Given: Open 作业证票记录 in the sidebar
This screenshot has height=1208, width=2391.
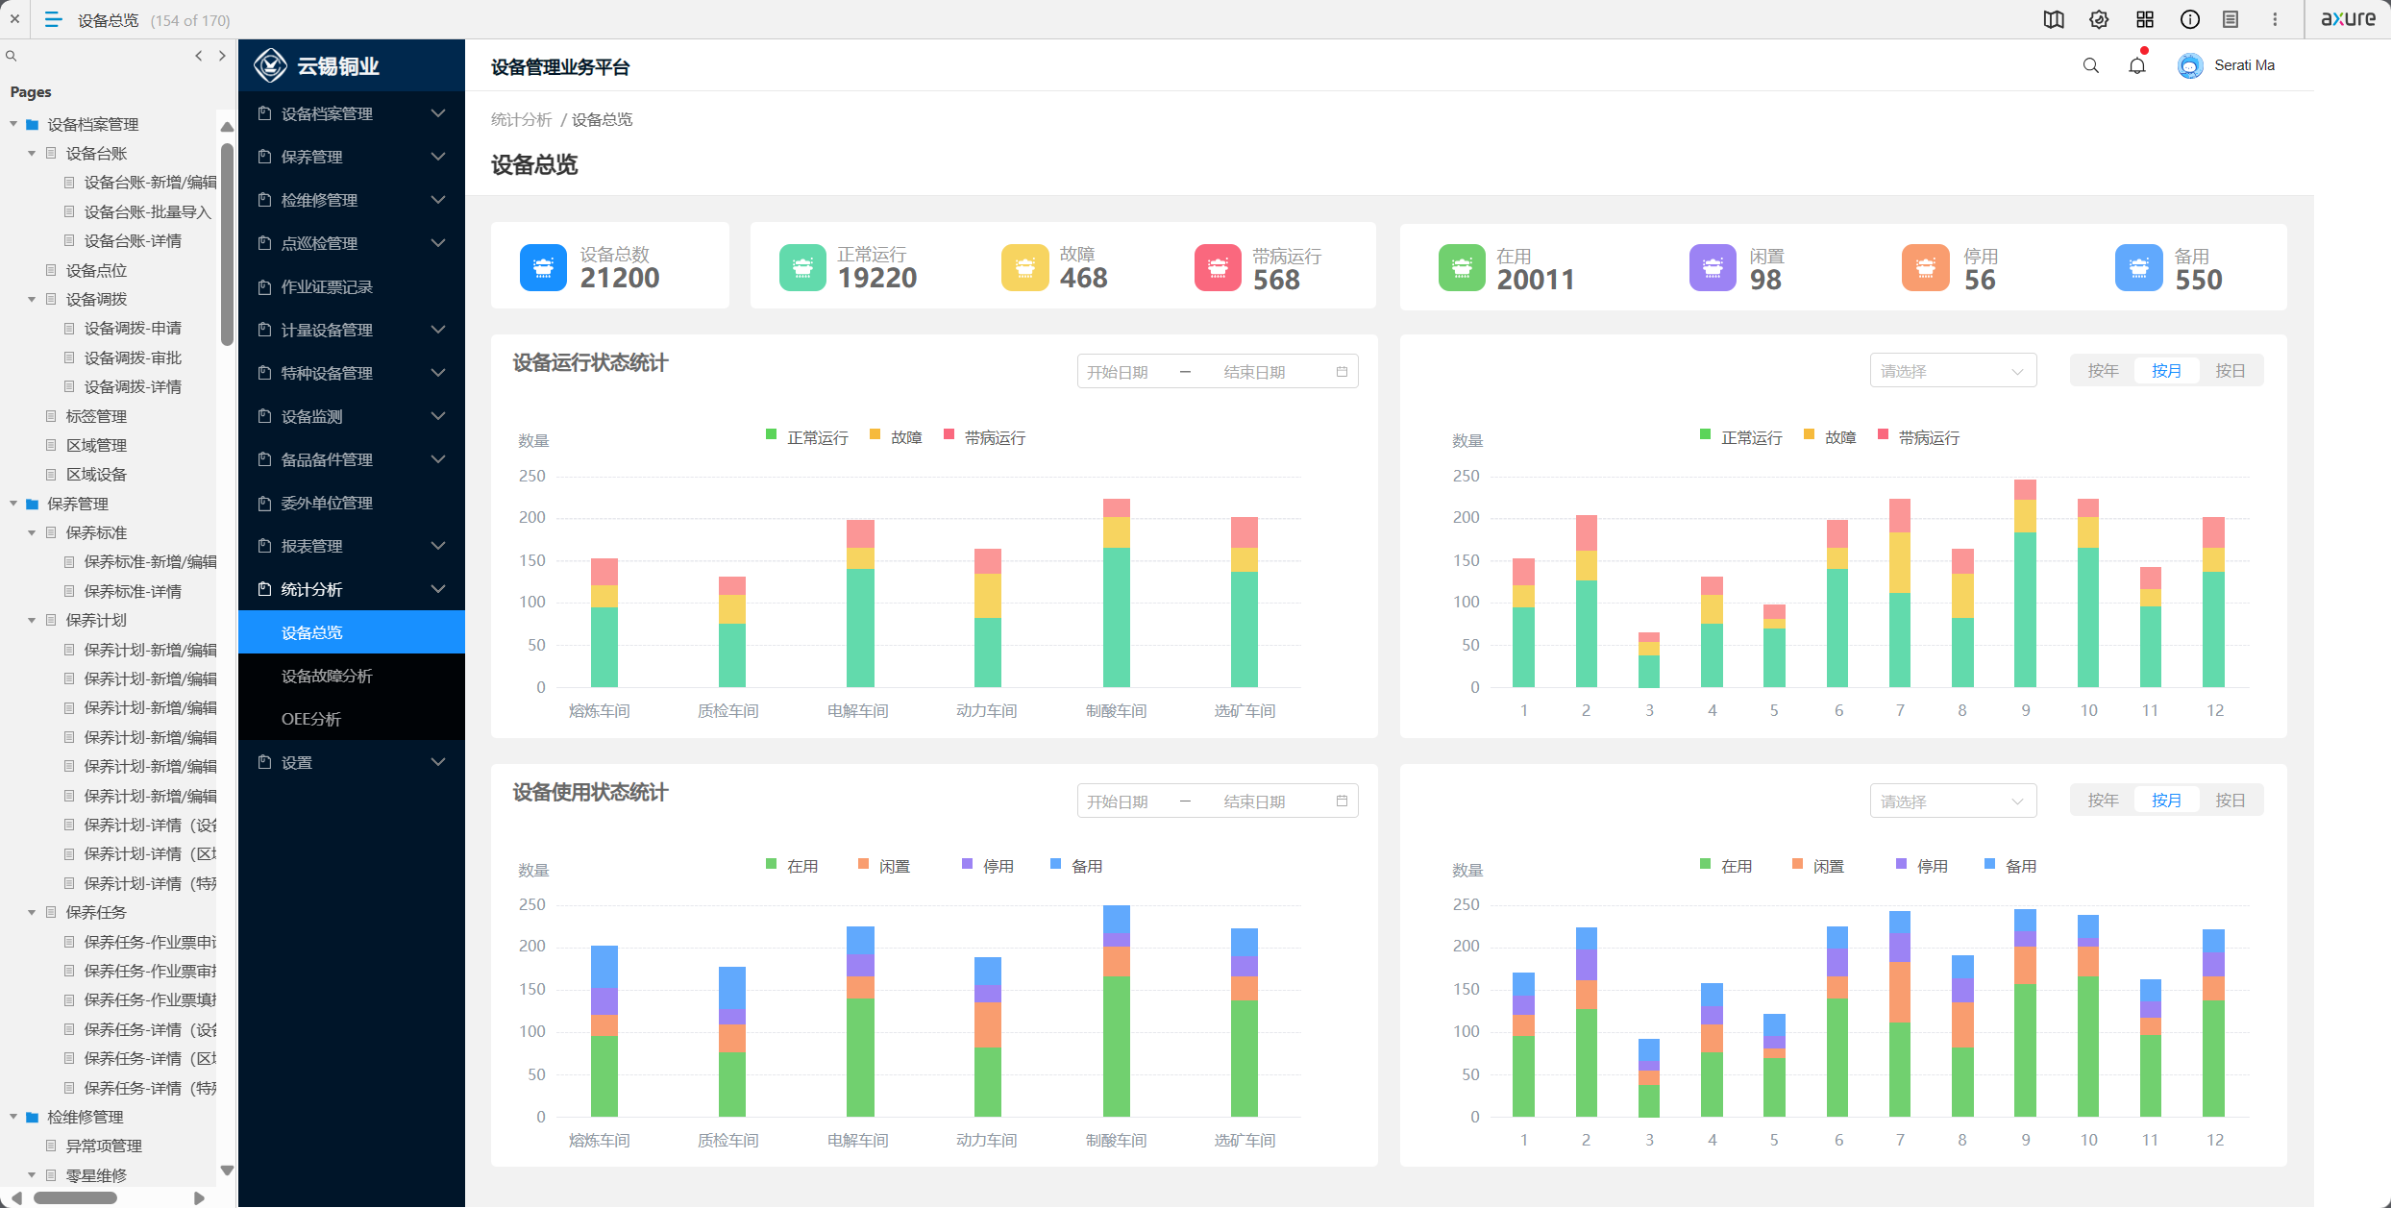Looking at the screenshot, I should pyautogui.click(x=352, y=286).
